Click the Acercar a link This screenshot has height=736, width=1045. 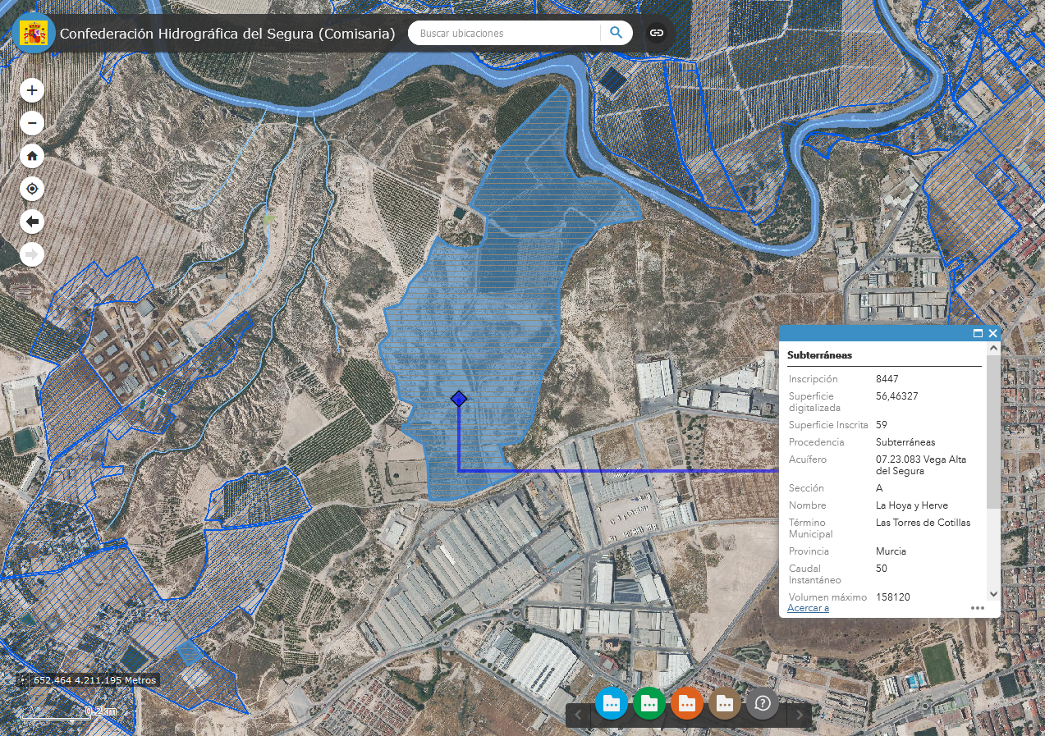[808, 608]
